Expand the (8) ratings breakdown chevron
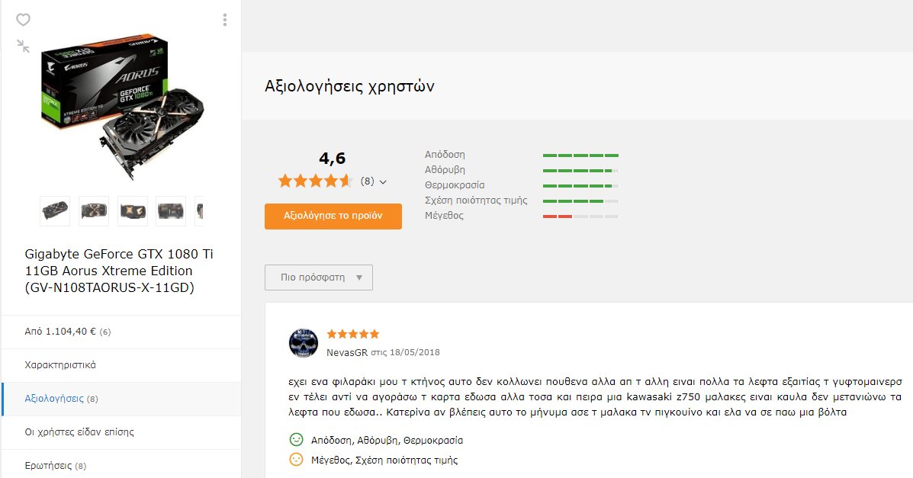Screen dimensions: 913x478 pos(383,182)
